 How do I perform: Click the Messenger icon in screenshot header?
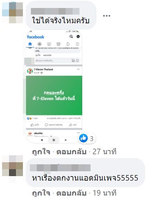pos(78,36)
